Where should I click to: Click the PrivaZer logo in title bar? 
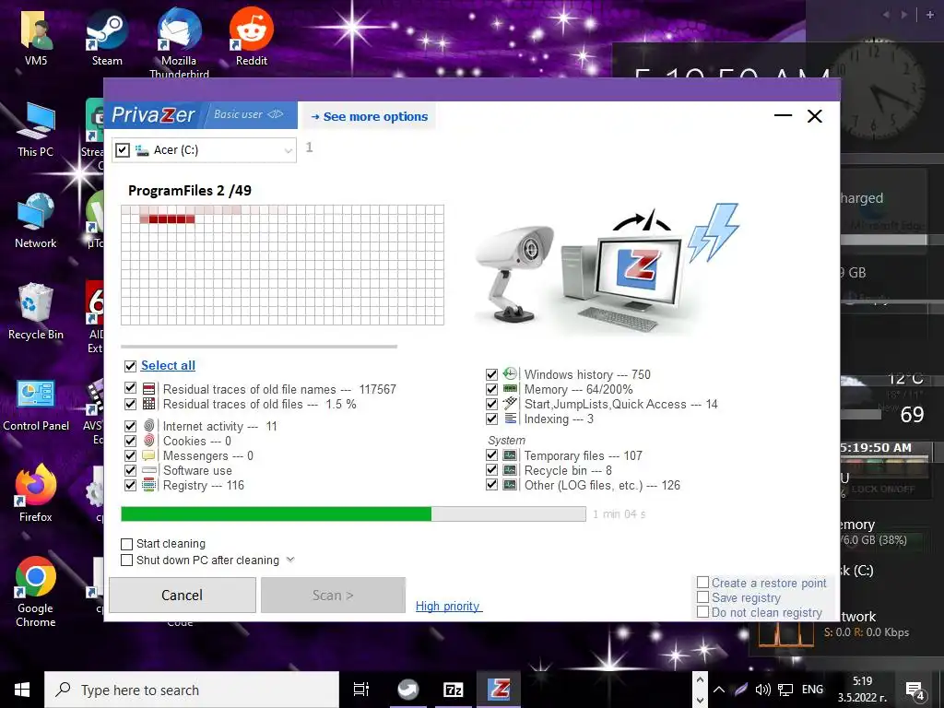153,114
